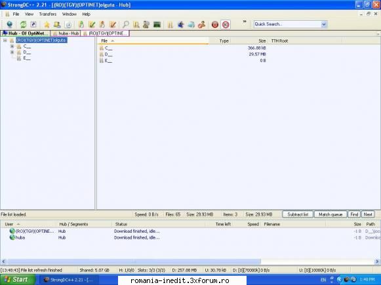
Task: Open Upload Queue toolbar icon
Action: (102, 24)
